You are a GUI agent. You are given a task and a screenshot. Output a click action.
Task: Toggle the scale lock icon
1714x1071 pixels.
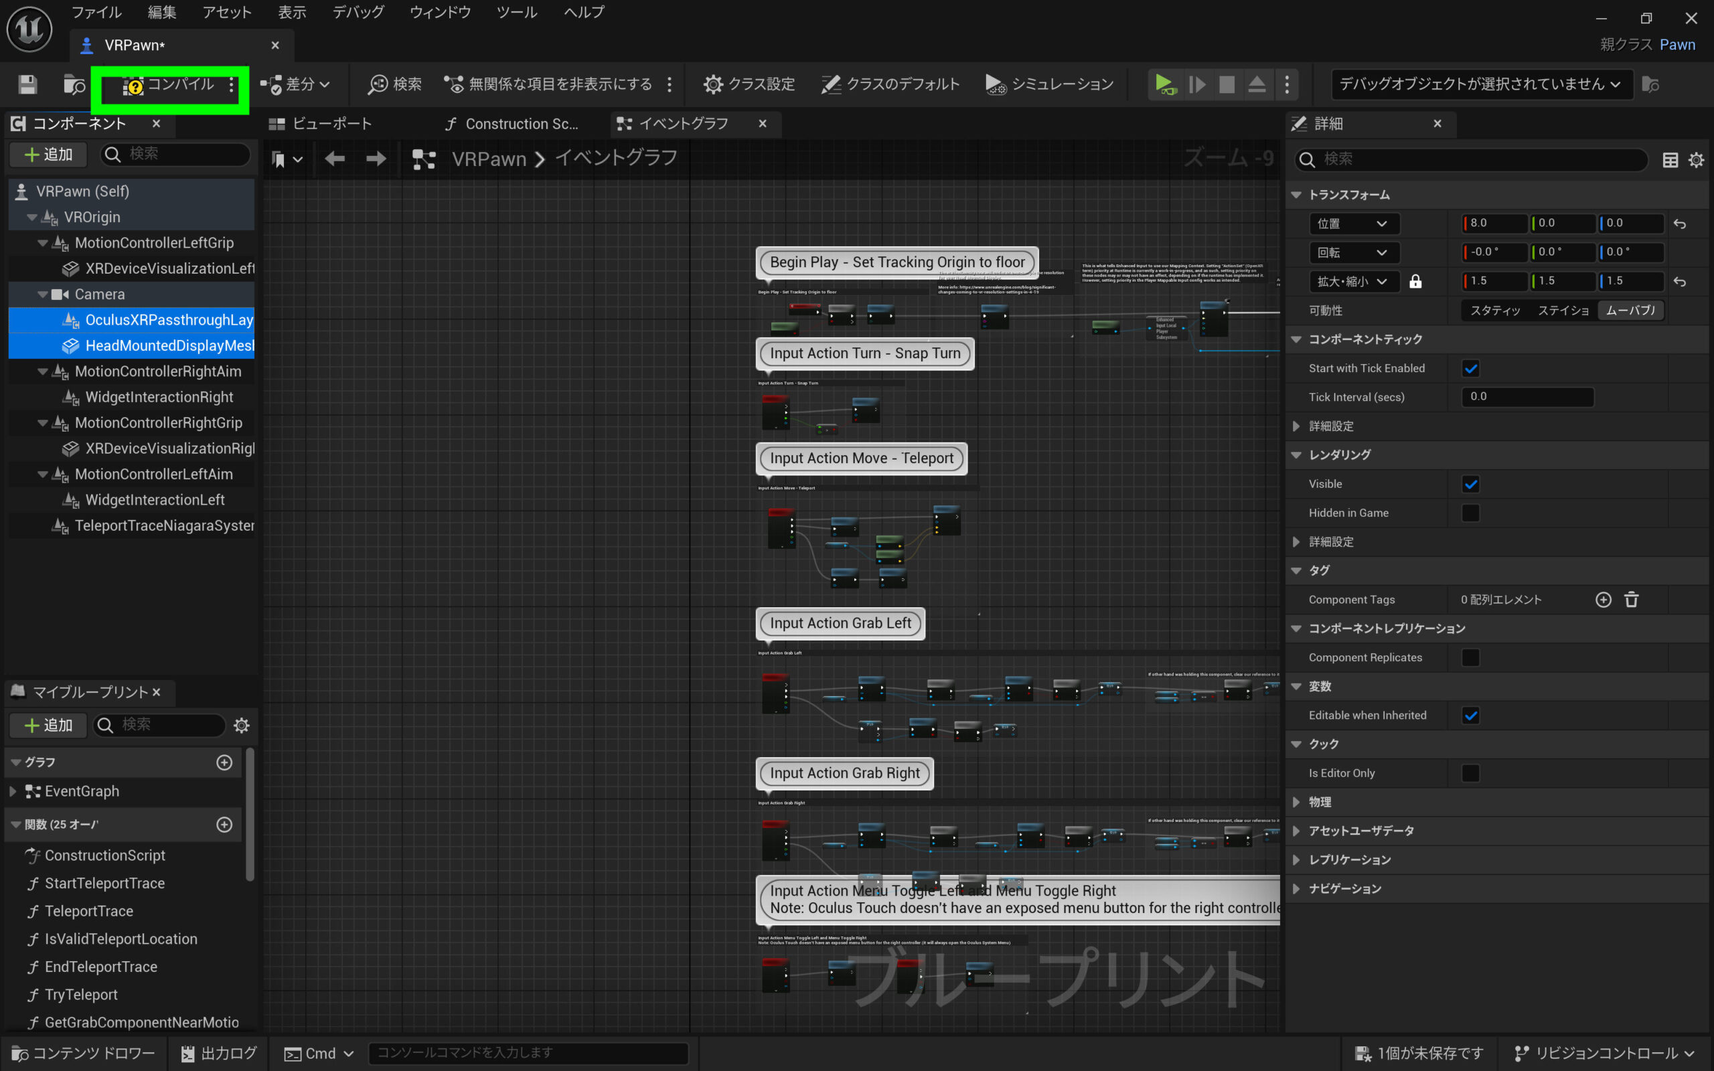tap(1415, 281)
